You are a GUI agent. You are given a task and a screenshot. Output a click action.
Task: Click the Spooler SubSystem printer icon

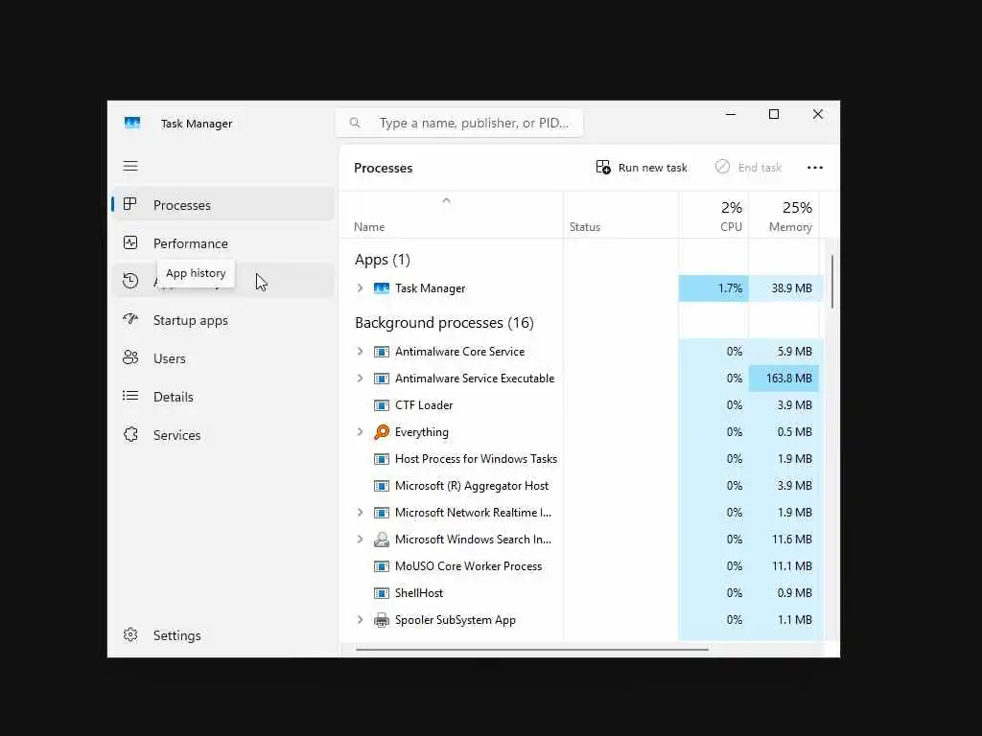382,620
